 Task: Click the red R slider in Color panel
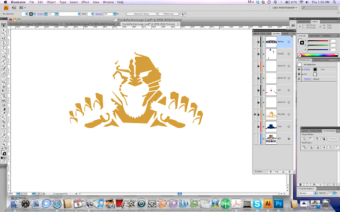[318, 41]
